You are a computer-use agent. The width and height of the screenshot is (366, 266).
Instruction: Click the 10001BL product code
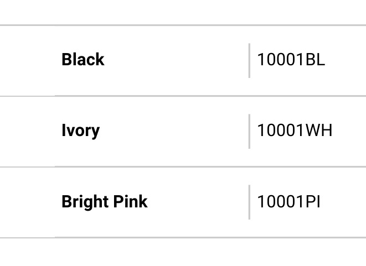(291, 60)
